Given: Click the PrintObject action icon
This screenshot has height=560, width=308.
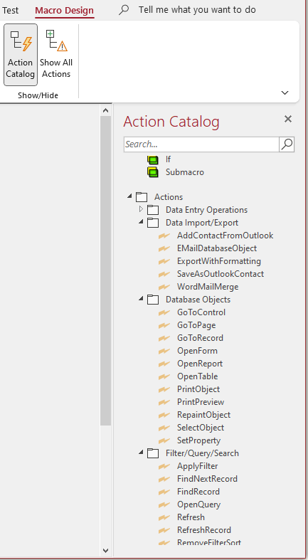Looking at the screenshot, I should pos(164,389).
